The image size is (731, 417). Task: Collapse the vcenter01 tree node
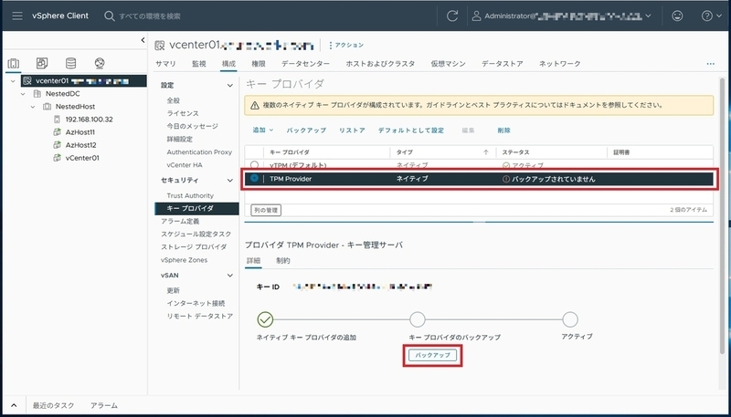tap(13, 81)
